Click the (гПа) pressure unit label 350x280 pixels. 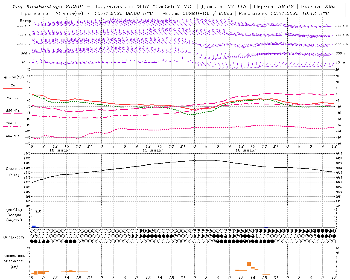coord(14,175)
